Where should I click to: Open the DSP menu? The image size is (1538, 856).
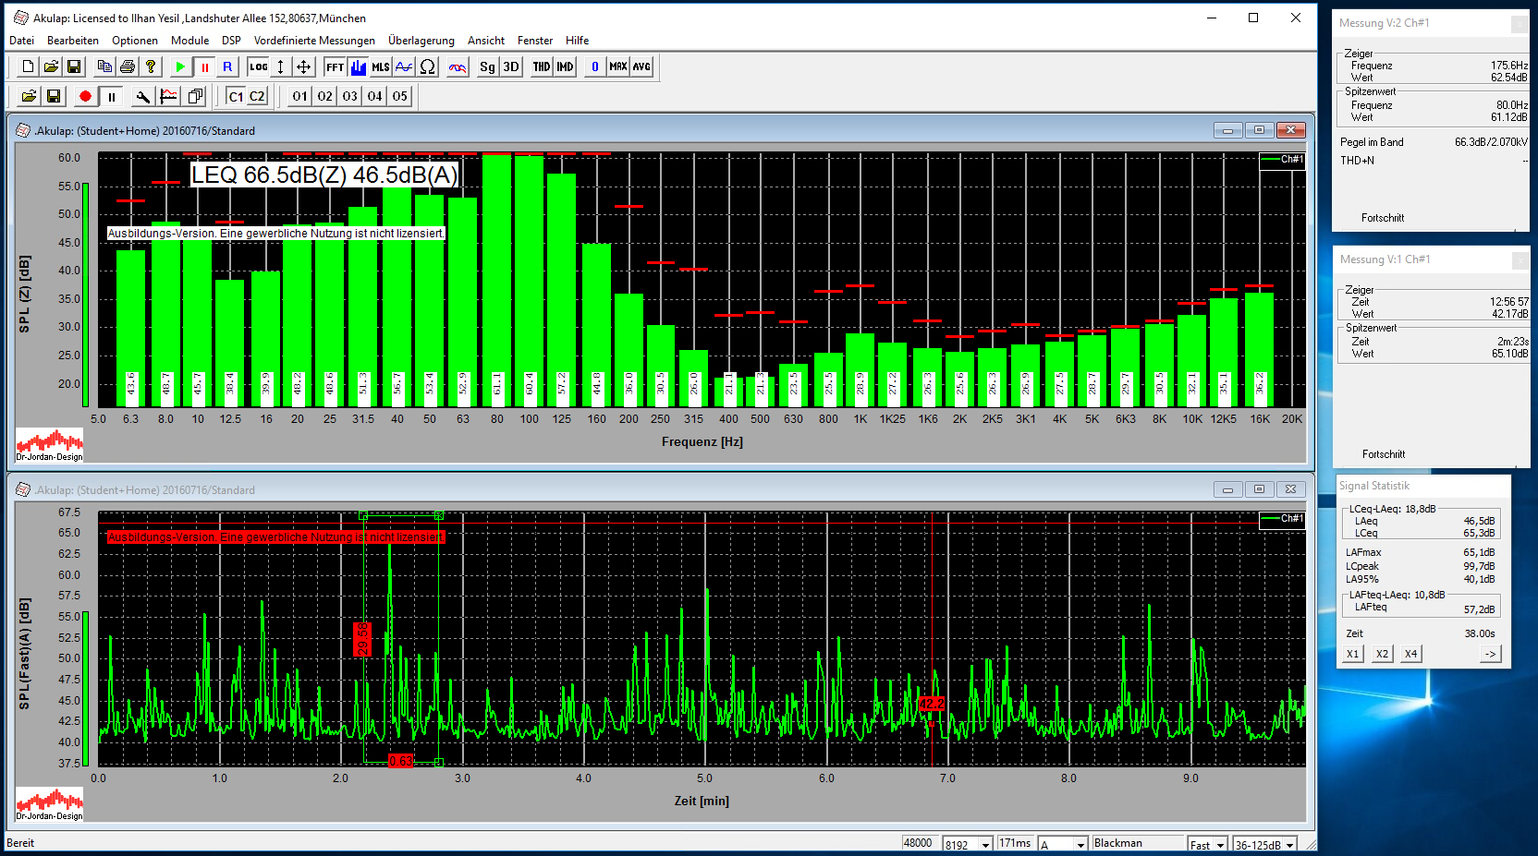click(231, 41)
